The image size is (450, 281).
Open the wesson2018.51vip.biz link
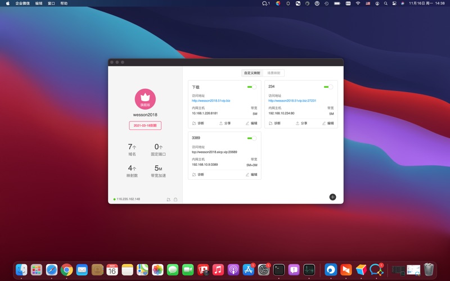pos(211,101)
